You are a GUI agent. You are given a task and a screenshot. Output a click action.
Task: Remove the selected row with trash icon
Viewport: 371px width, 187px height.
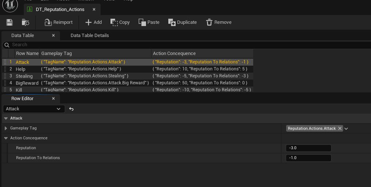coord(218,22)
